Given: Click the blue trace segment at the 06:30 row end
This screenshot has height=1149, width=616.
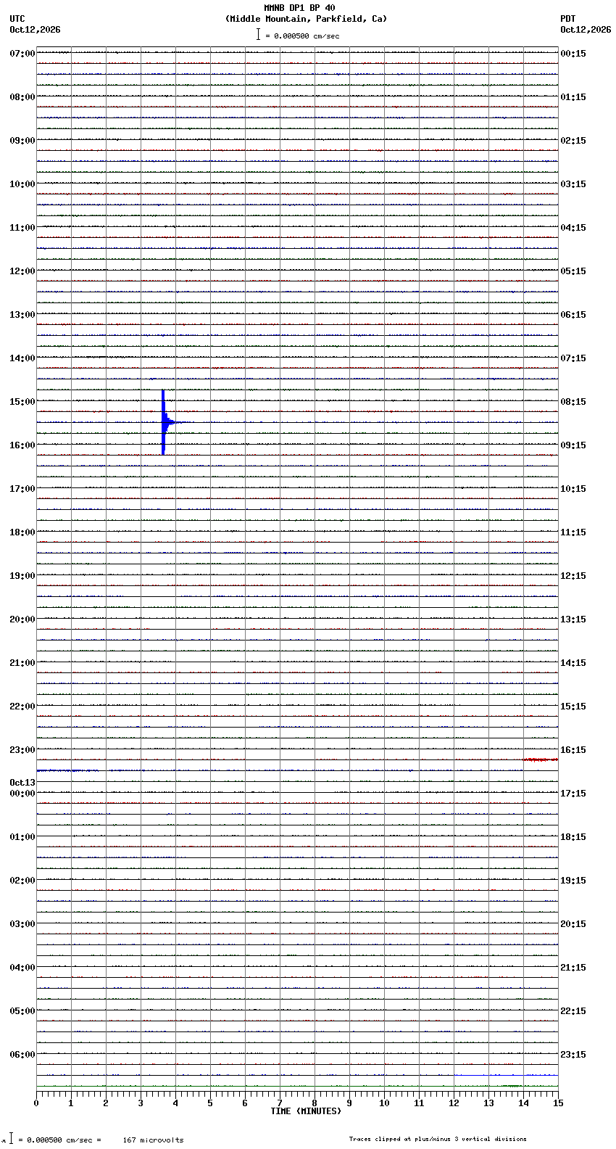Looking at the screenshot, I should point(506,1075).
